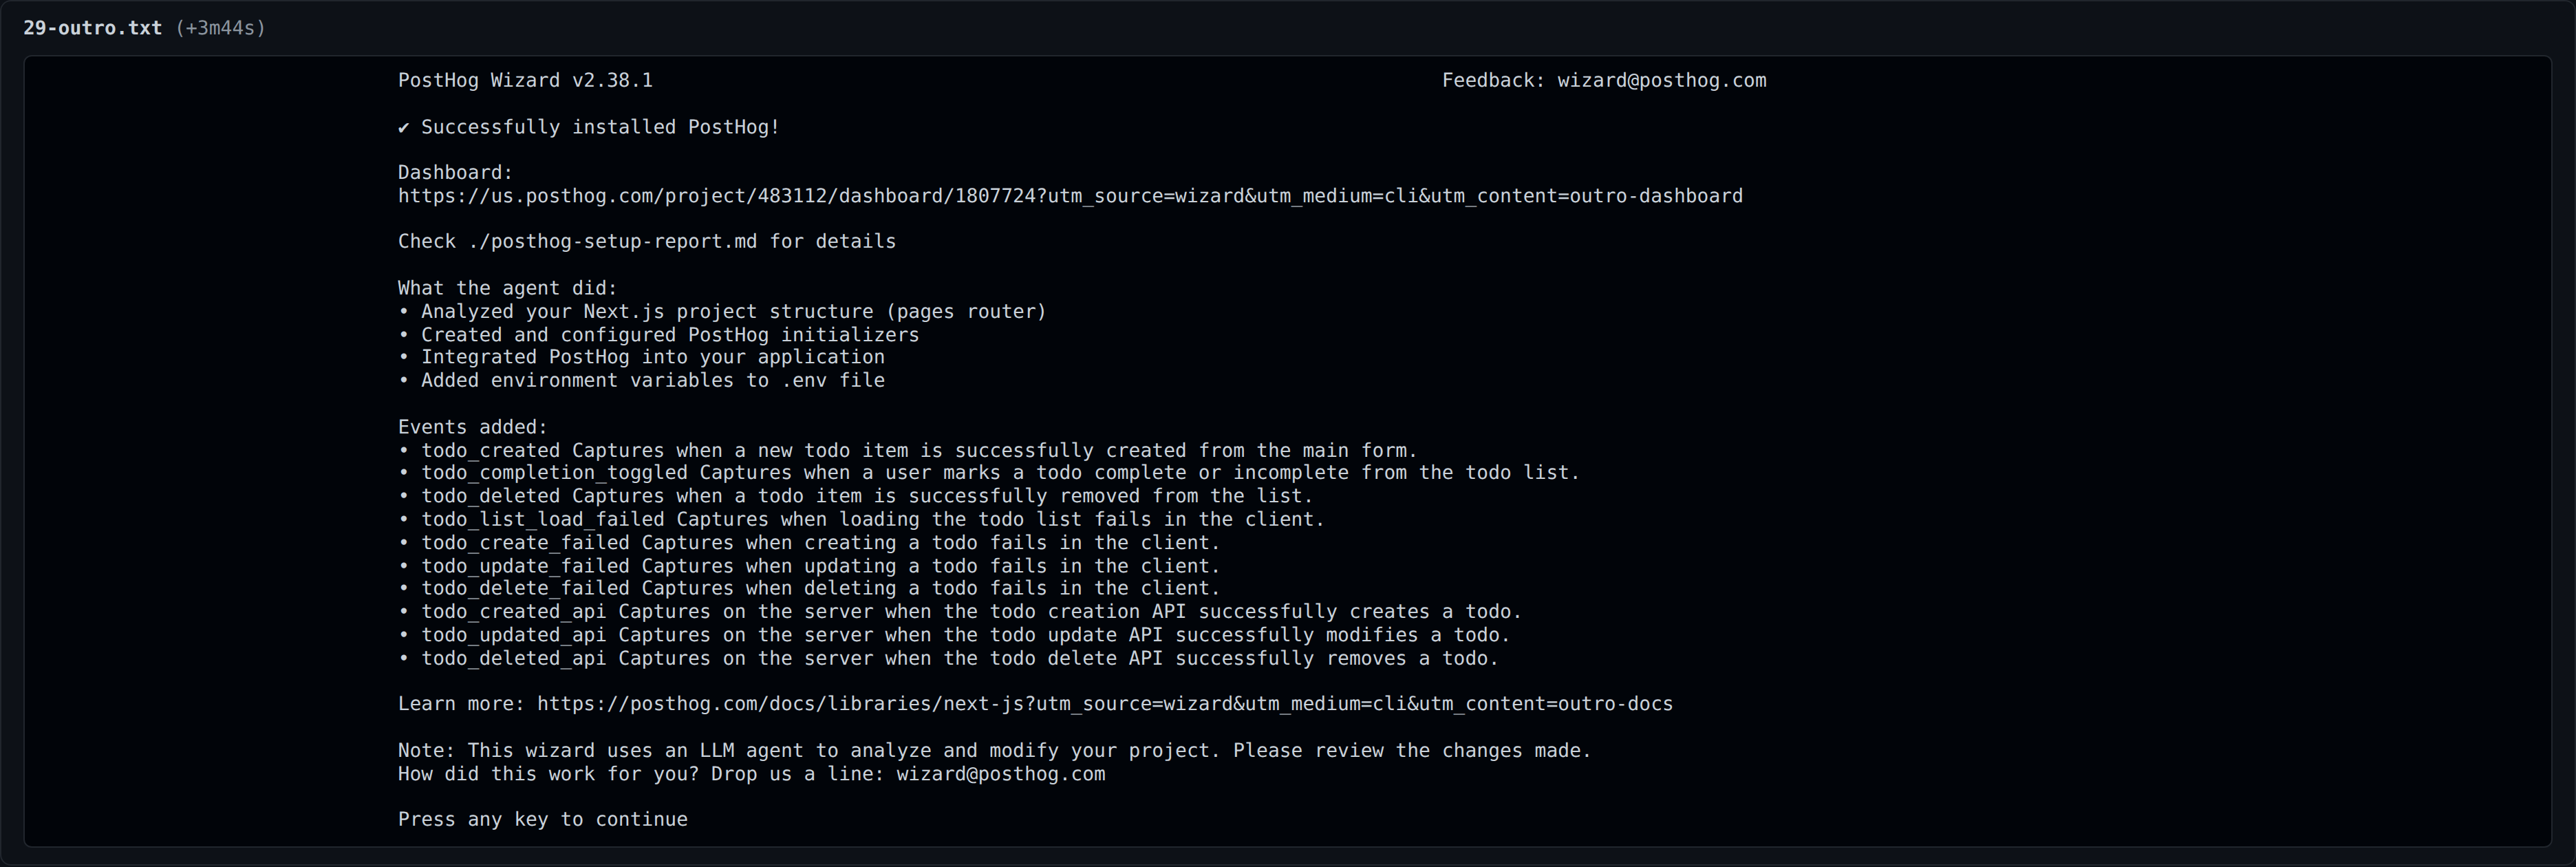This screenshot has width=2576, height=867.
Task: Click the 'Press any key to continue' prompt
Action: tap(542, 820)
